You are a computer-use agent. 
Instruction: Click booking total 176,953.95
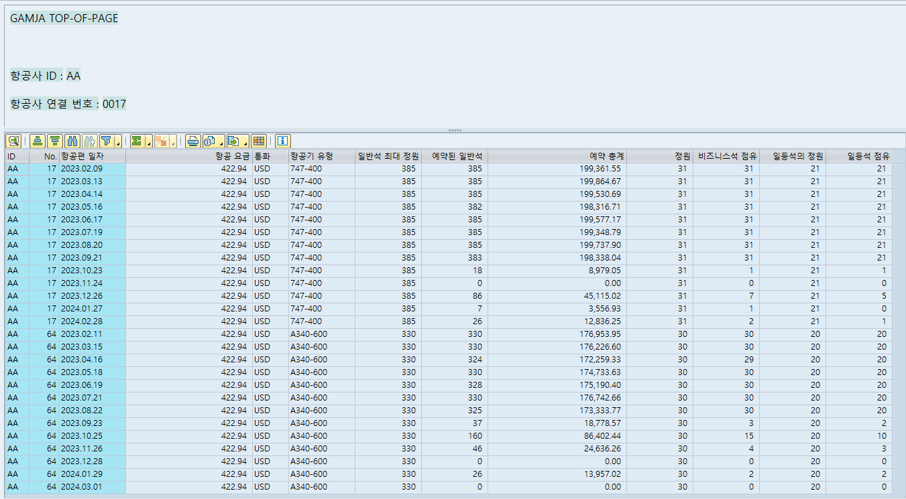click(557, 334)
